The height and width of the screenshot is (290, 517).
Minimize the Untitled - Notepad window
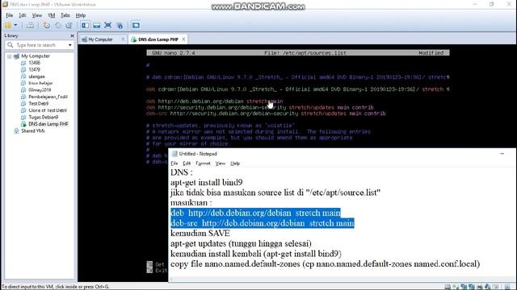pyautogui.click(x=502, y=154)
